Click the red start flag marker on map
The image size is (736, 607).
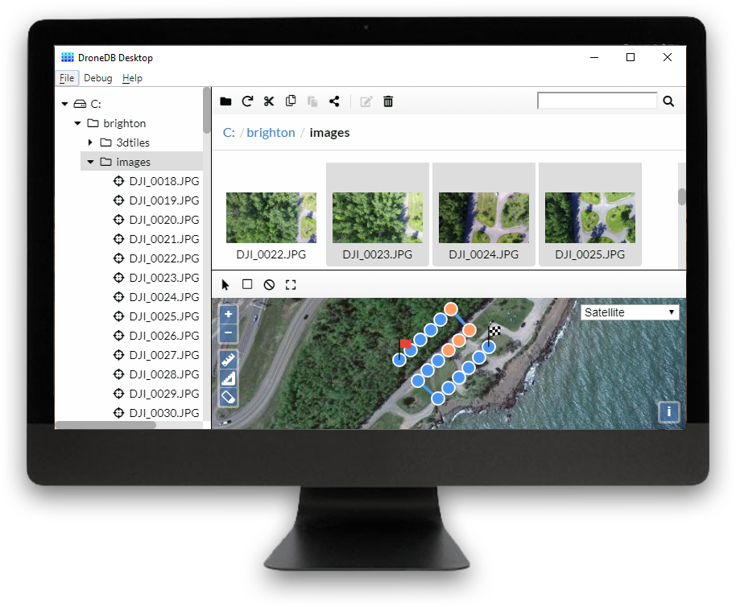coord(404,345)
